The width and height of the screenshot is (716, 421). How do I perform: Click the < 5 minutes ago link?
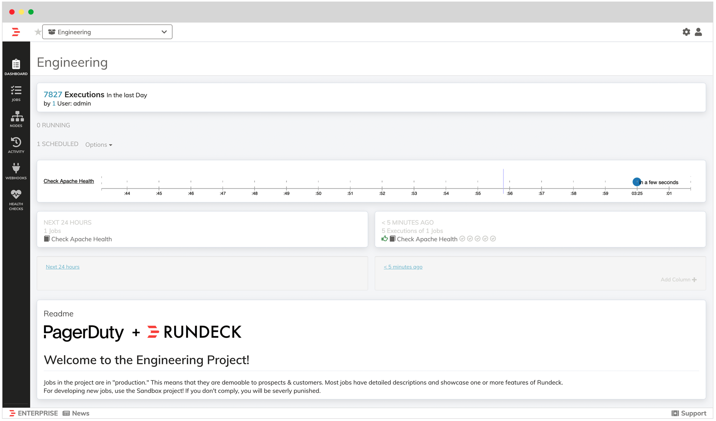(403, 267)
